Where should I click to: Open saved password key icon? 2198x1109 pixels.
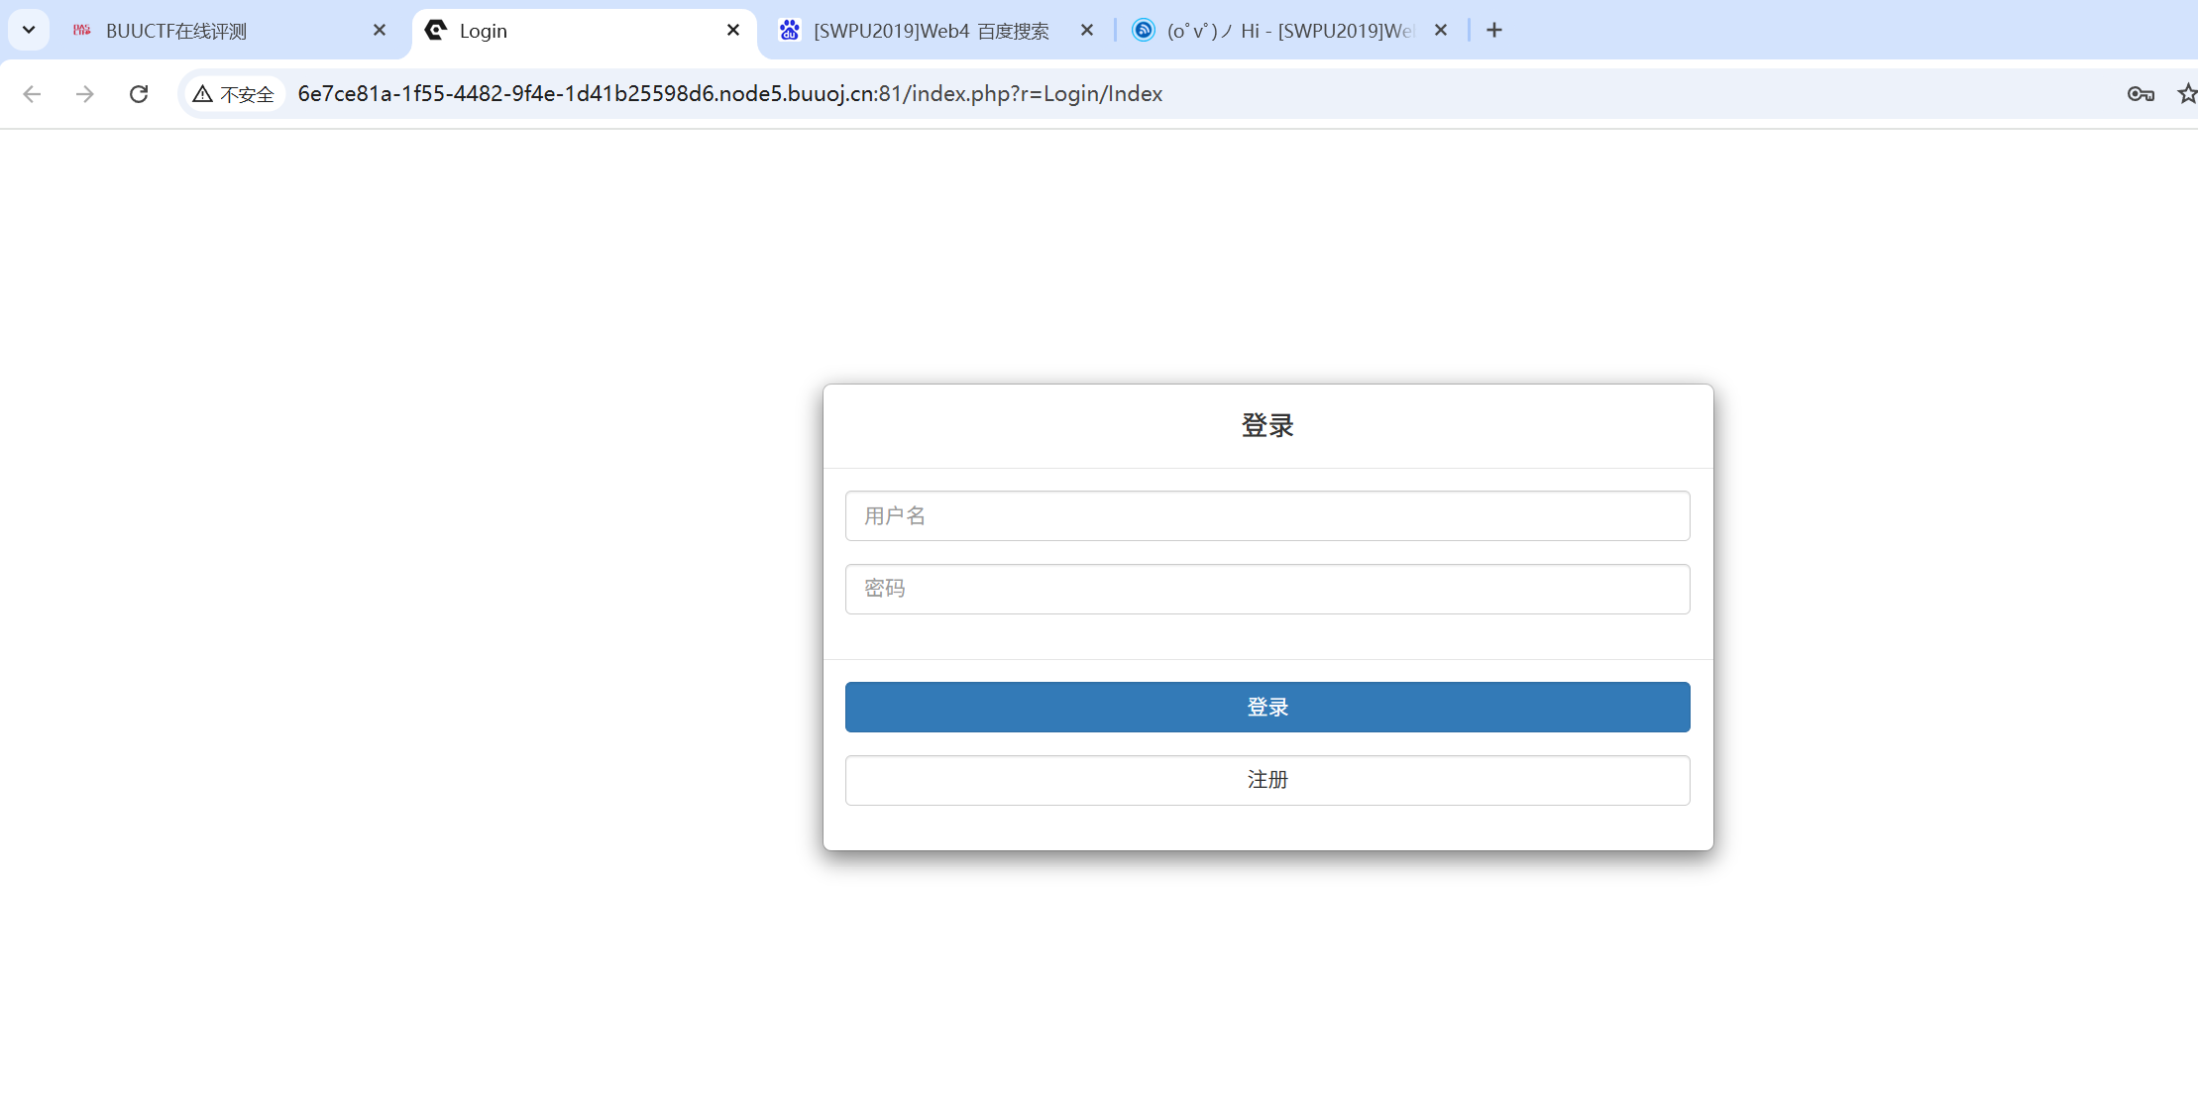pyautogui.click(x=2141, y=94)
